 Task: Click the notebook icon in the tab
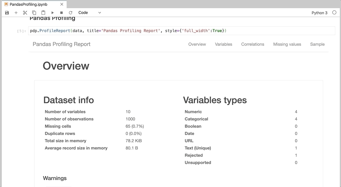(6, 4)
